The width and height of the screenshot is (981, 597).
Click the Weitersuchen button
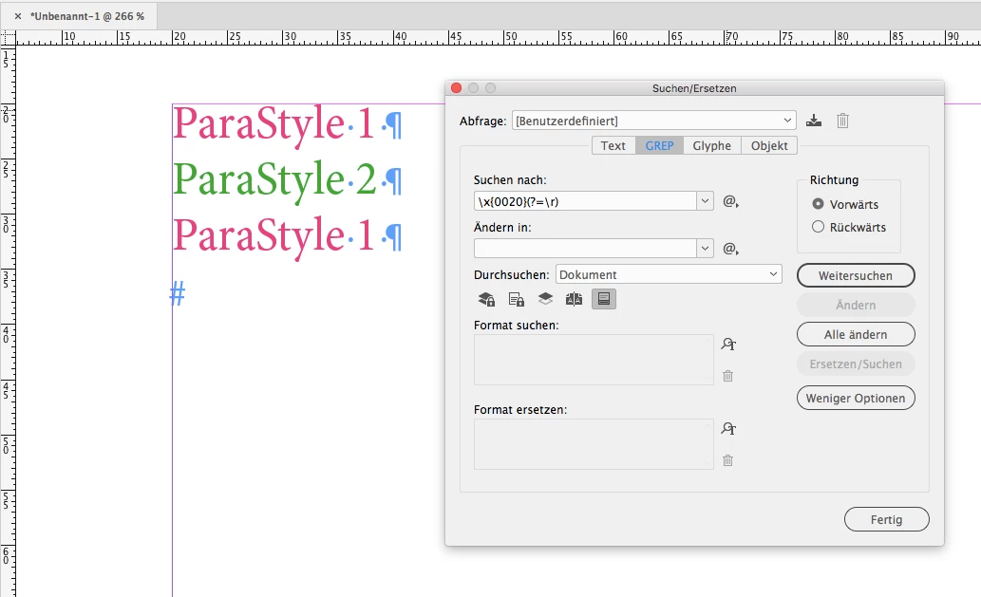[856, 275]
